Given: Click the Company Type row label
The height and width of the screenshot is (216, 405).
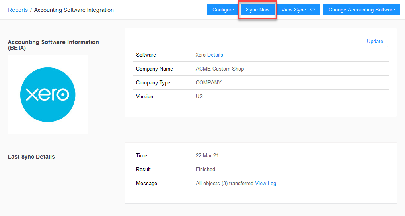Looking at the screenshot, I should pos(153,83).
